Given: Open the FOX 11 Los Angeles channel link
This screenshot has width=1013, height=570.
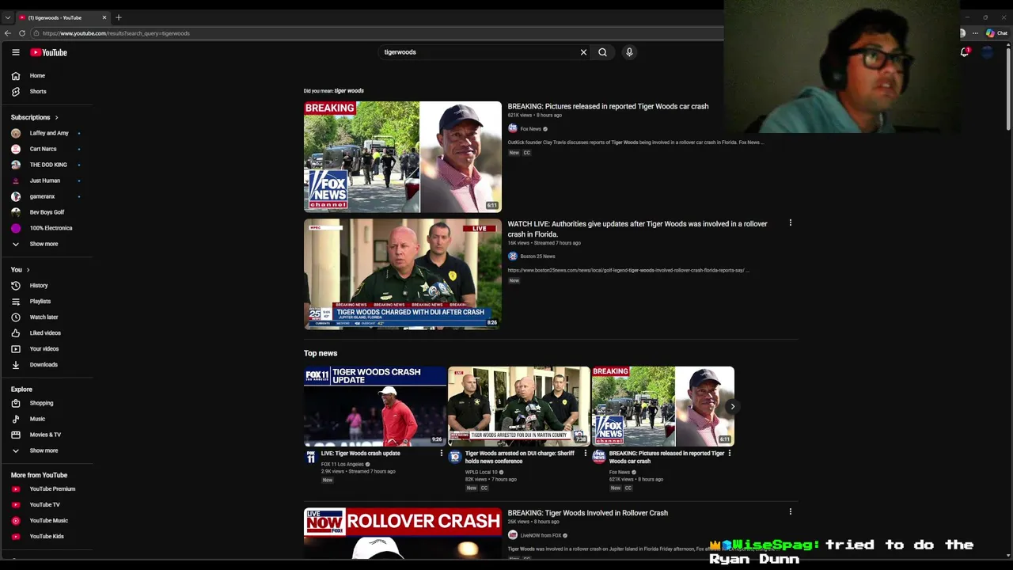Looking at the screenshot, I should (343, 465).
